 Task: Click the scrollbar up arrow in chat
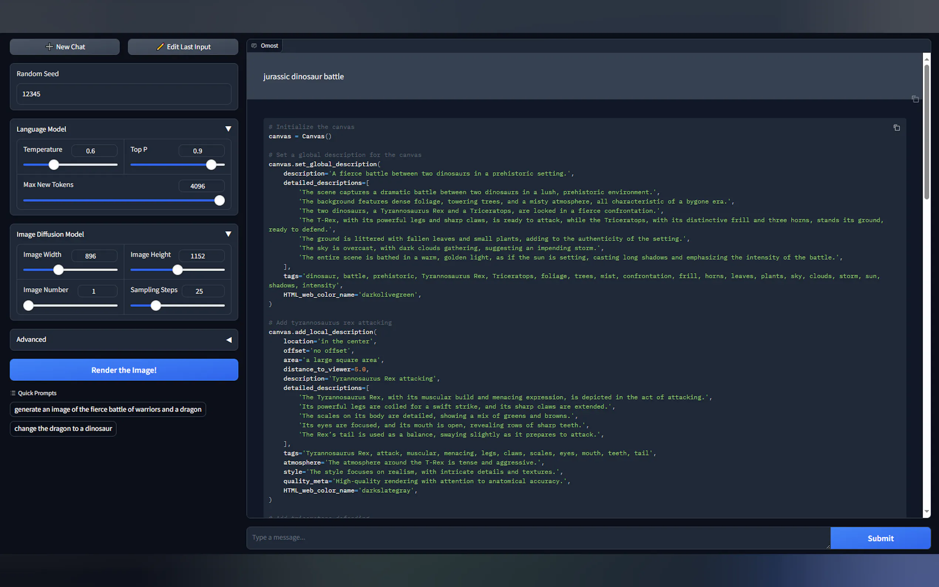[x=926, y=60]
